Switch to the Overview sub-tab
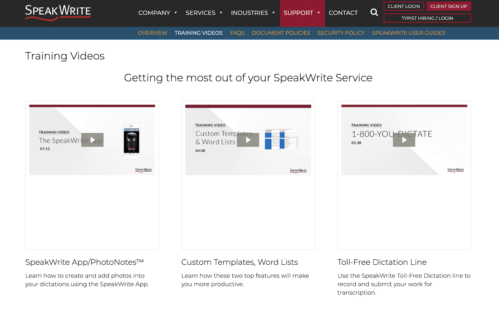Viewport: 499px width, 309px height. point(153,33)
